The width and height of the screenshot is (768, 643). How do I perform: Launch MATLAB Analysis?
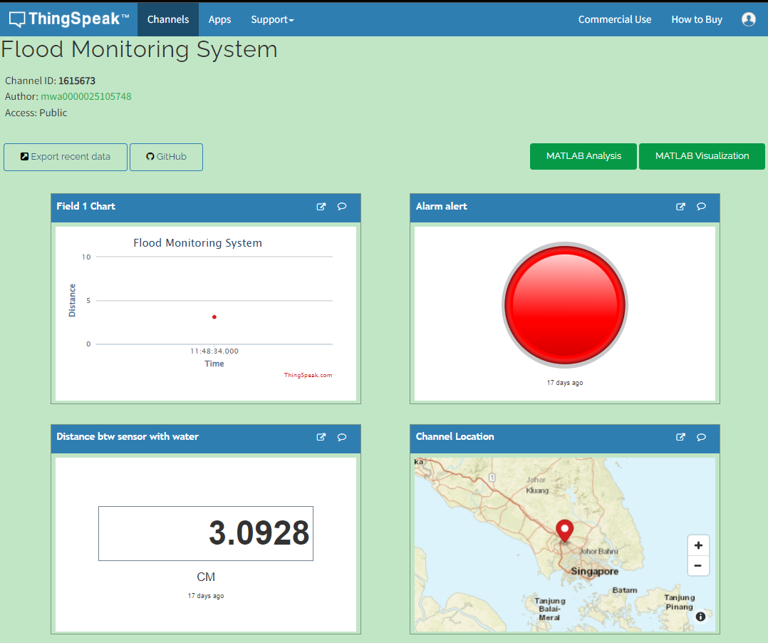click(583, 156)
